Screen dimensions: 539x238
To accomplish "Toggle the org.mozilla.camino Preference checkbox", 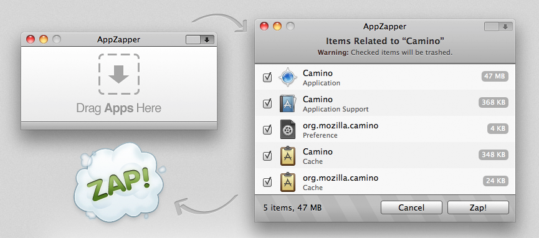I will pyautogui.click(x=267, y=130).
